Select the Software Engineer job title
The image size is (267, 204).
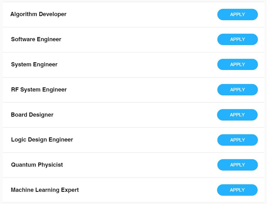[36, 39]
